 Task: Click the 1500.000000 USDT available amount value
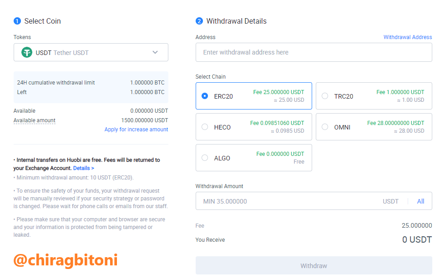tap(145, 120)
